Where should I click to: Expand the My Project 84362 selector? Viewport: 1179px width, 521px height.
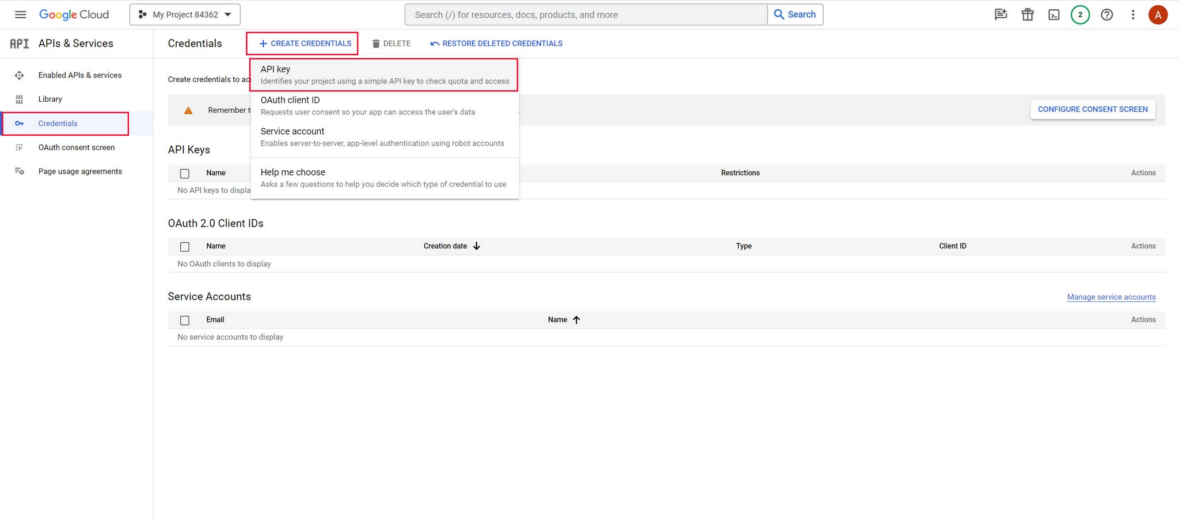(185, 14)
